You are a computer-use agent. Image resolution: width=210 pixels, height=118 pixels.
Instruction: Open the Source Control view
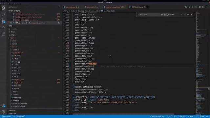pos(3,21)
